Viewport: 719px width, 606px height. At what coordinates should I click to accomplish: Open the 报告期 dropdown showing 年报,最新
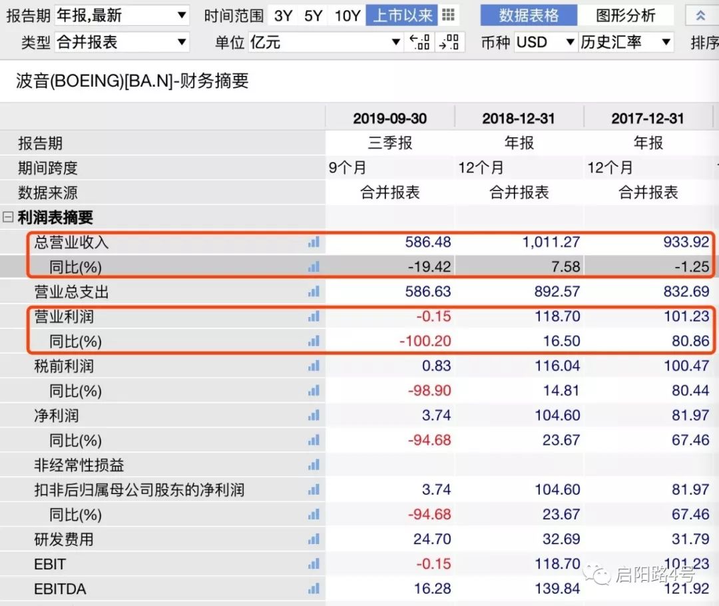[x=122, y=15]
